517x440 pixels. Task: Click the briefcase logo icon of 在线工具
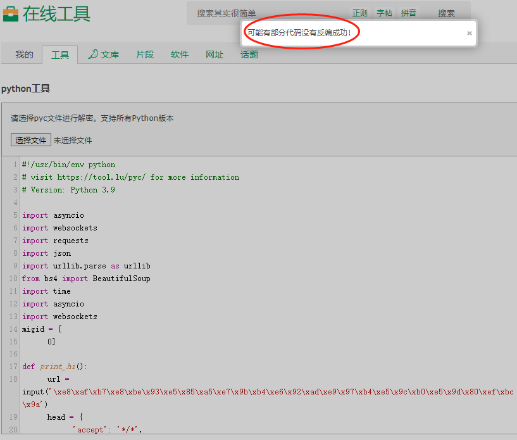11,14
